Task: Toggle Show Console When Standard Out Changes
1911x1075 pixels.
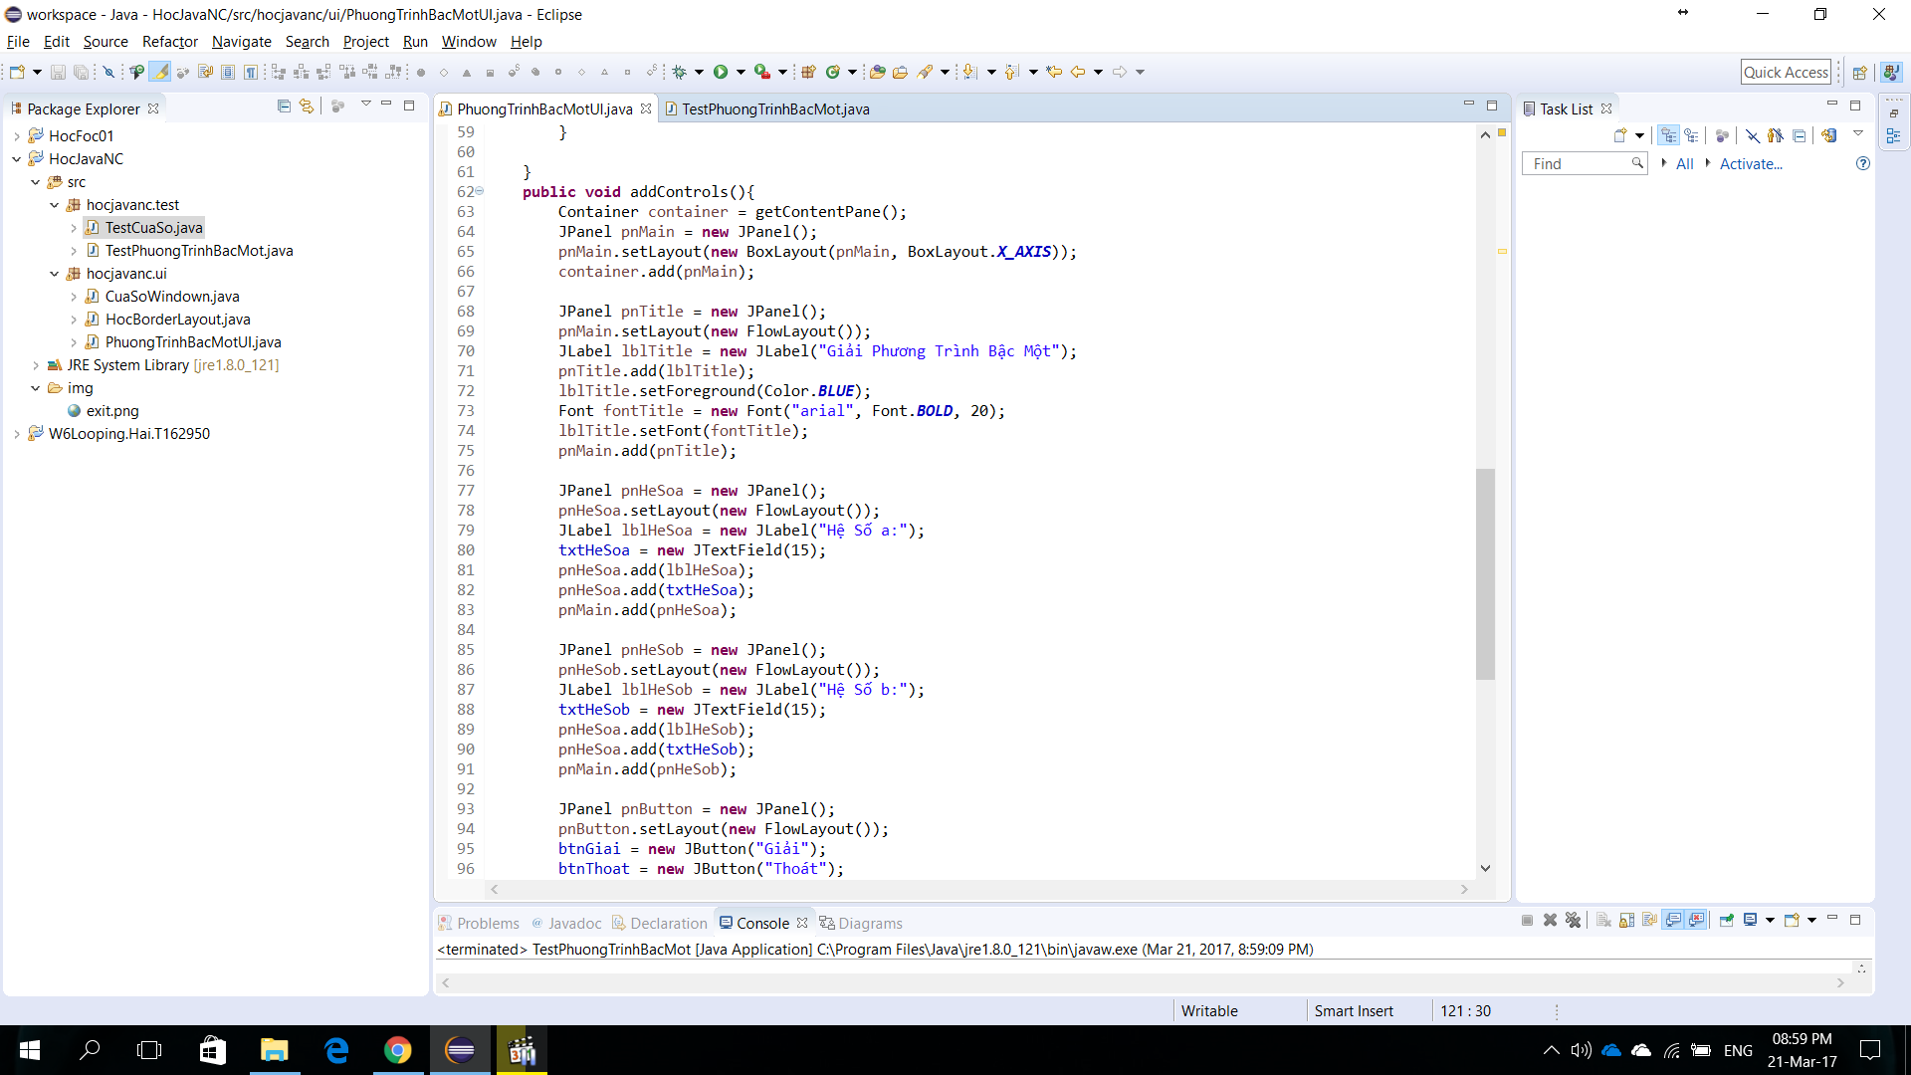Action: pos(1673,921)
